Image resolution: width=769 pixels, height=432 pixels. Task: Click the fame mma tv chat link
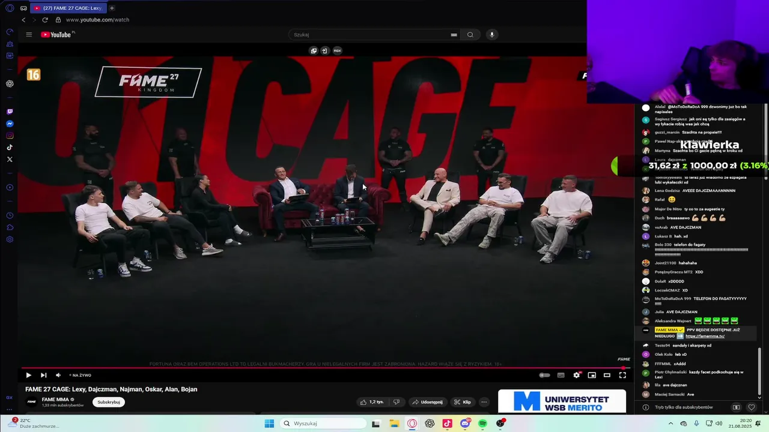click(705, 336)
